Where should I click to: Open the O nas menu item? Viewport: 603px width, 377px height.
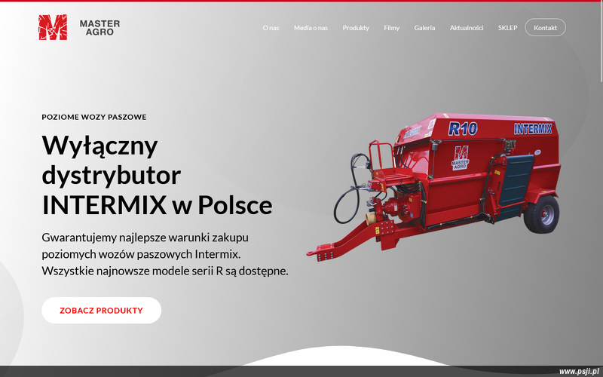coord(271,28)
